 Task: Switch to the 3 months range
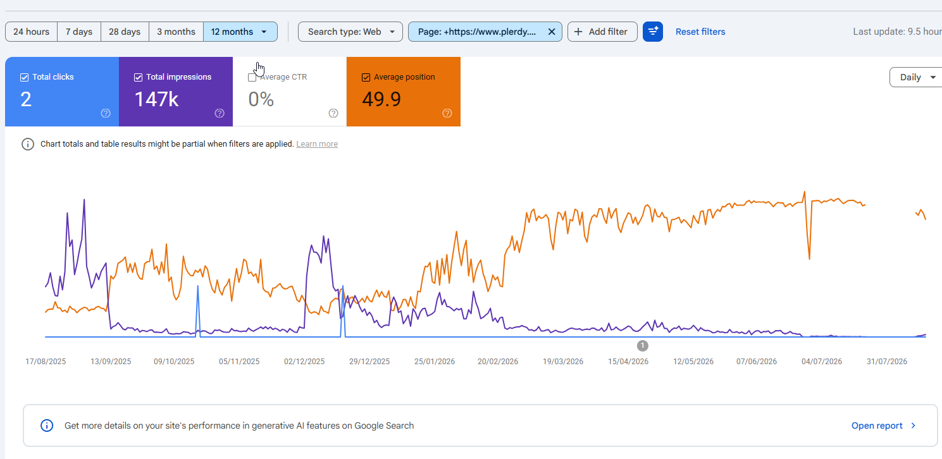click(176, 32)
